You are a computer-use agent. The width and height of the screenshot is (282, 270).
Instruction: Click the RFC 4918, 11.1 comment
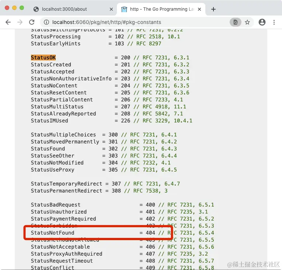[160, 107]
